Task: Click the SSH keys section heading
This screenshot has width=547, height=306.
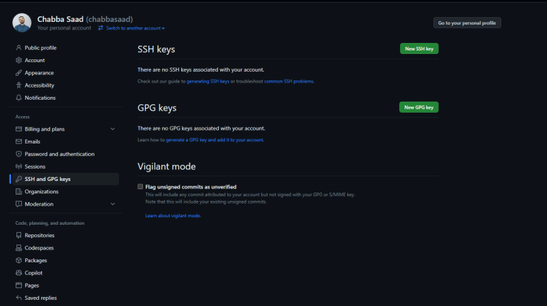Action: (157, 49)
